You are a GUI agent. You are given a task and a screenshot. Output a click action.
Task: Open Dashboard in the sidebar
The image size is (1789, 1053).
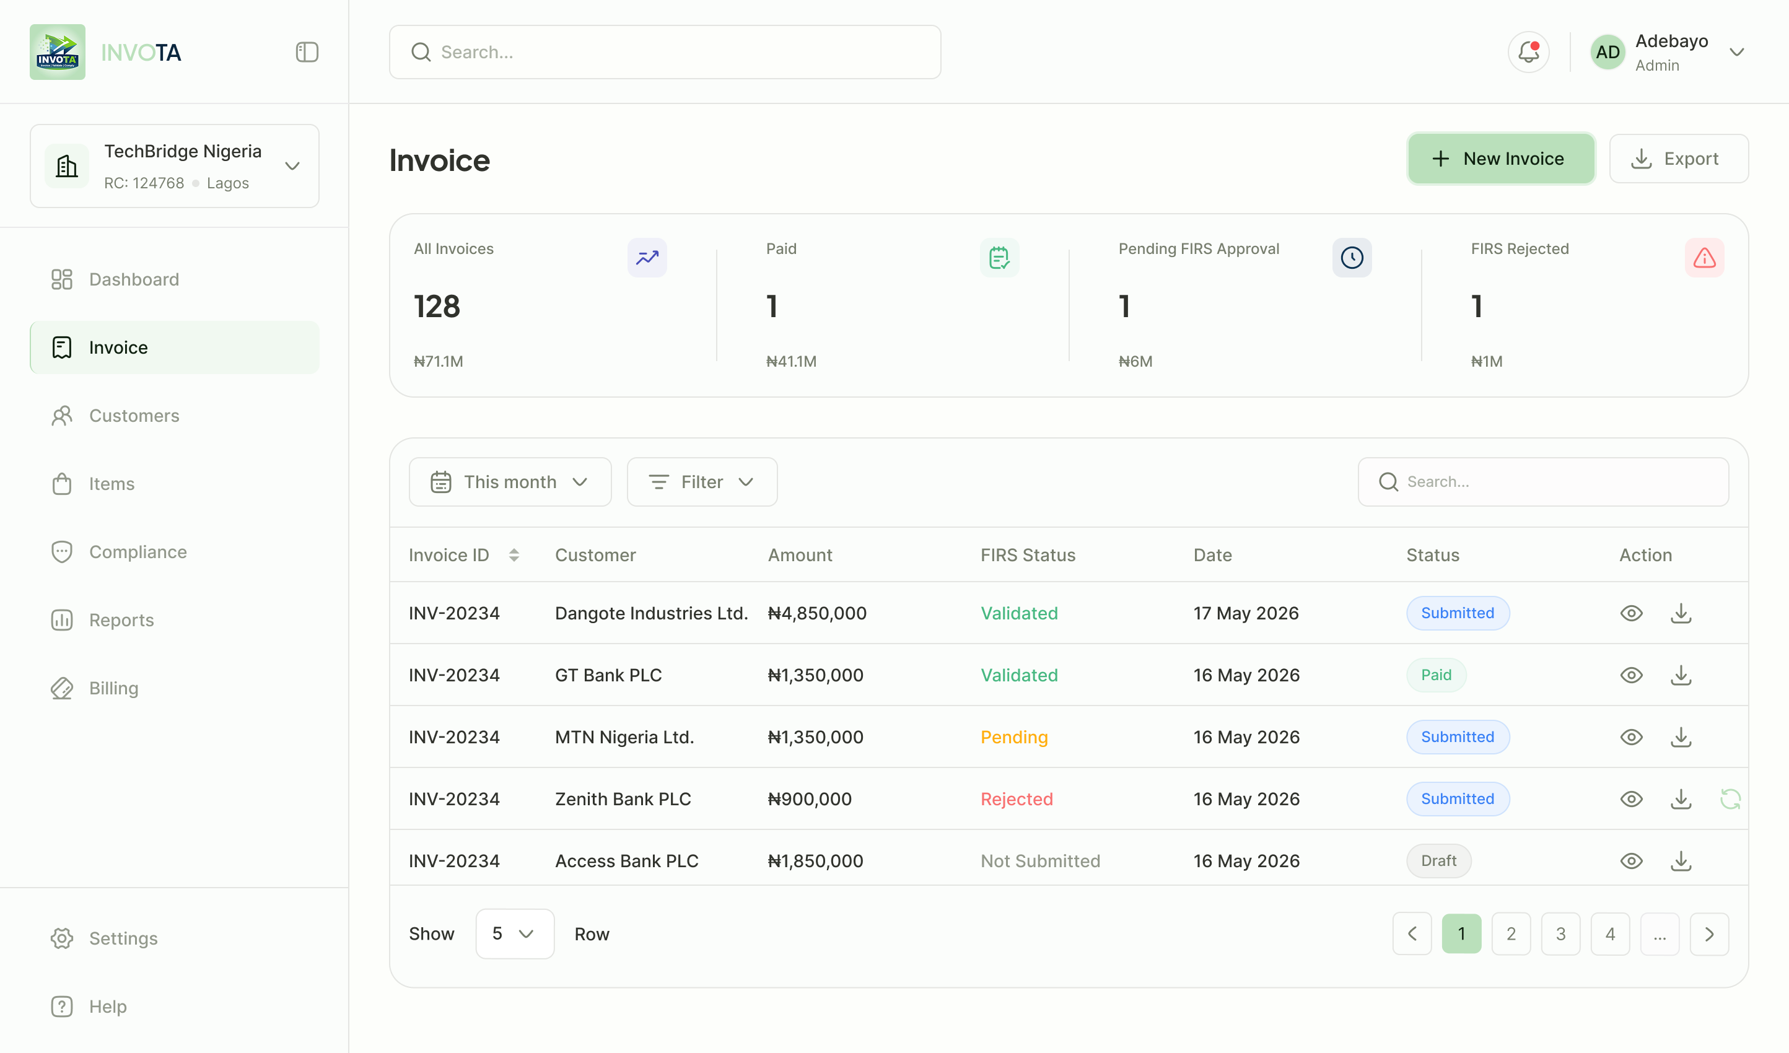(175, 279)
